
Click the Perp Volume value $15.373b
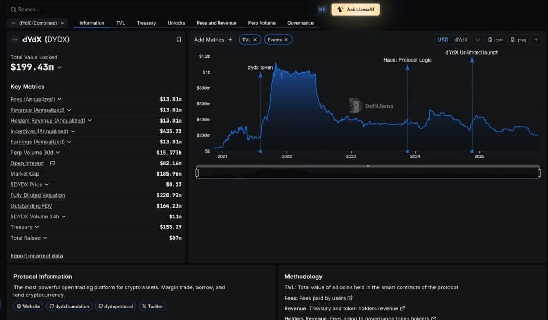coord(169,153)
